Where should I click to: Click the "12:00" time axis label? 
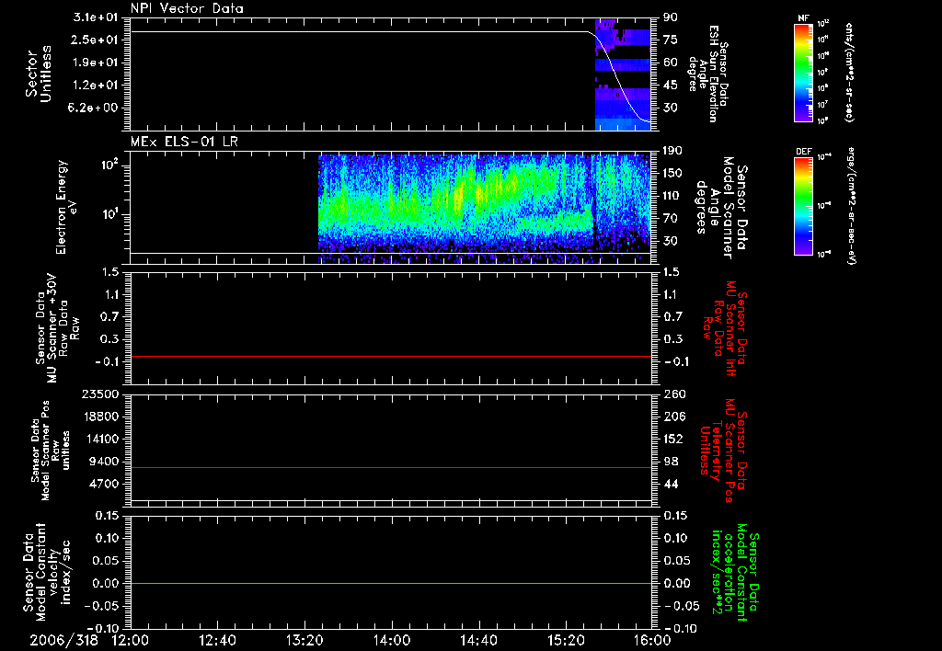(131, 641)
